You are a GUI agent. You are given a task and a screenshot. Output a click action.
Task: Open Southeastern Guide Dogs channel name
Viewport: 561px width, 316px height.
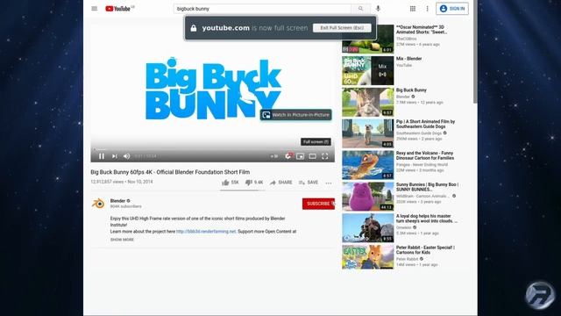(x=419, y=133)
